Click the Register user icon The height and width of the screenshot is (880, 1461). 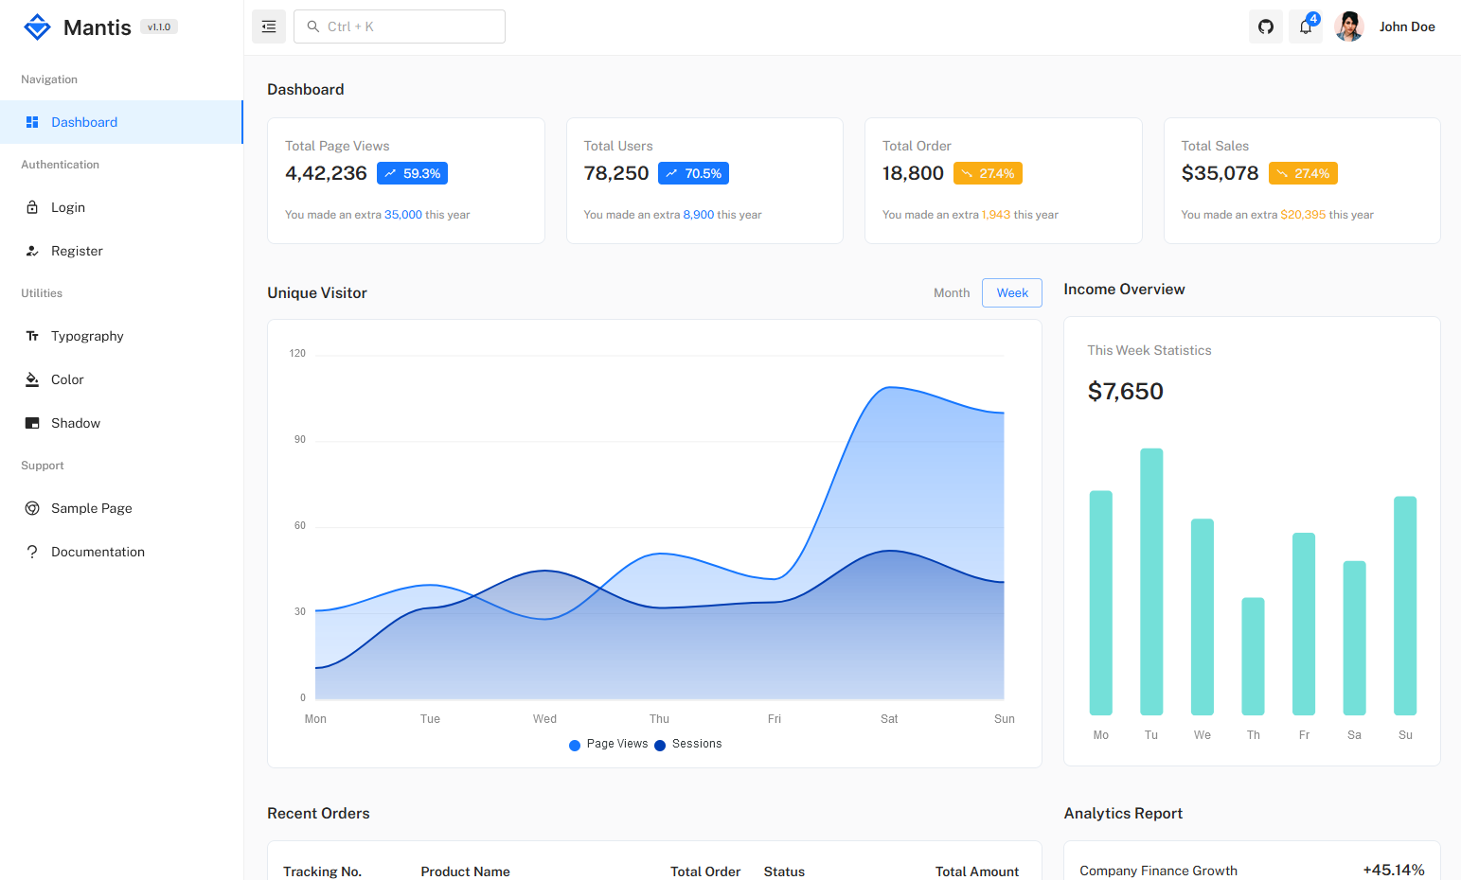click(x=32, y=251)
